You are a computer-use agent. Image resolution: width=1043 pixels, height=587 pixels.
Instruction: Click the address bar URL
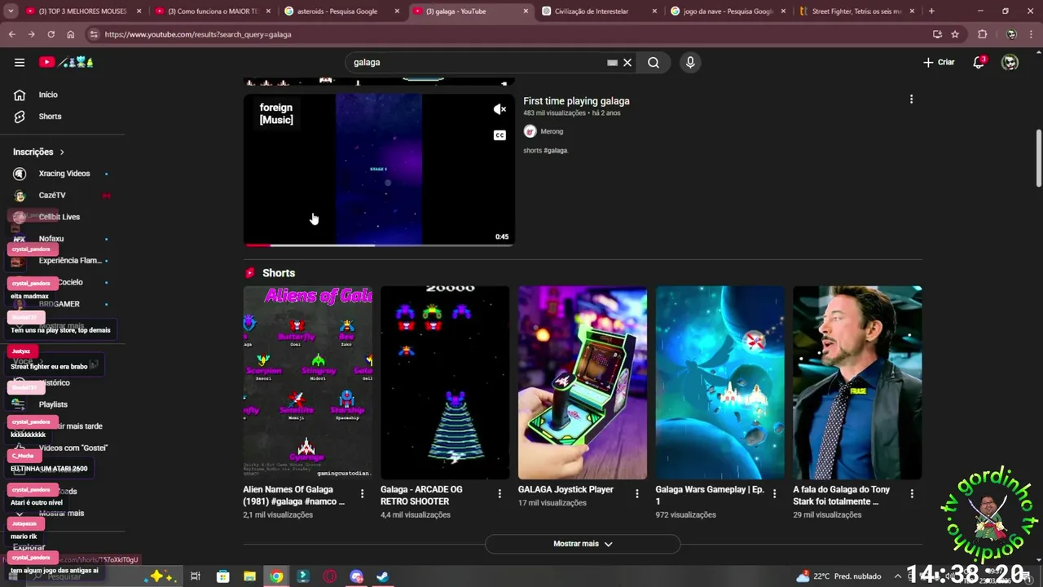coord(198,34)
